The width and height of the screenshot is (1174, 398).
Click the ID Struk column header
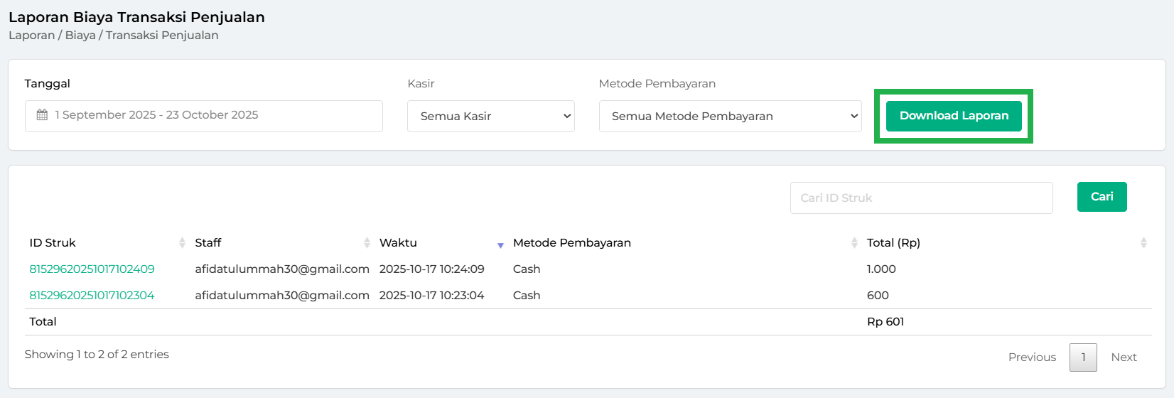(53, 243)
